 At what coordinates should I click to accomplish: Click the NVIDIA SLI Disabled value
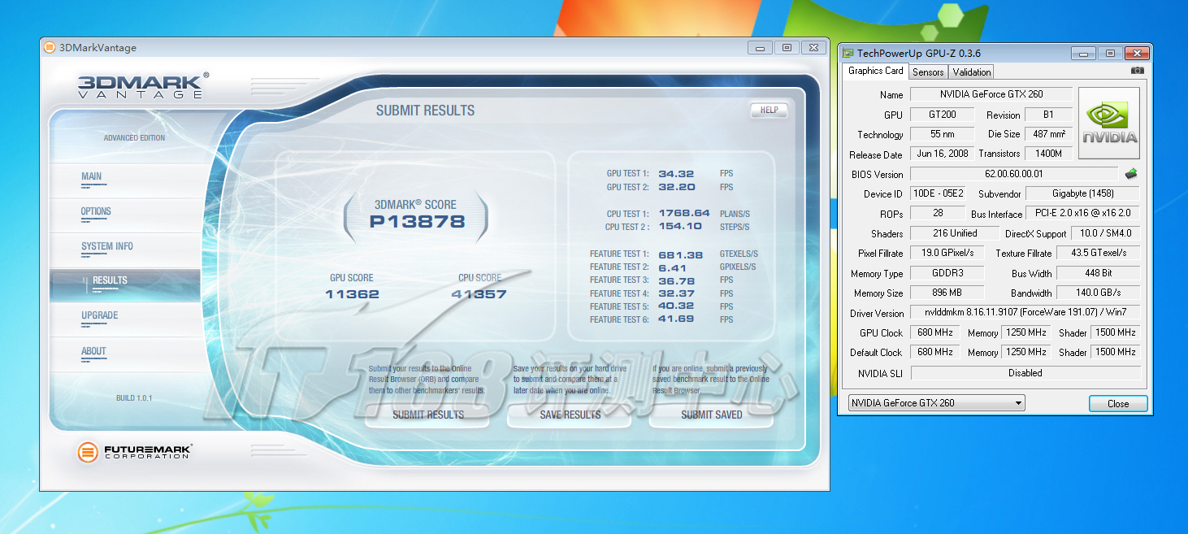[1025, 373]
